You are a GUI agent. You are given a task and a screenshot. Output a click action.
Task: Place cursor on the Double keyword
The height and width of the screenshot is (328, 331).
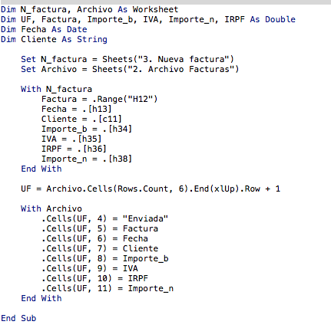(280, 19)
